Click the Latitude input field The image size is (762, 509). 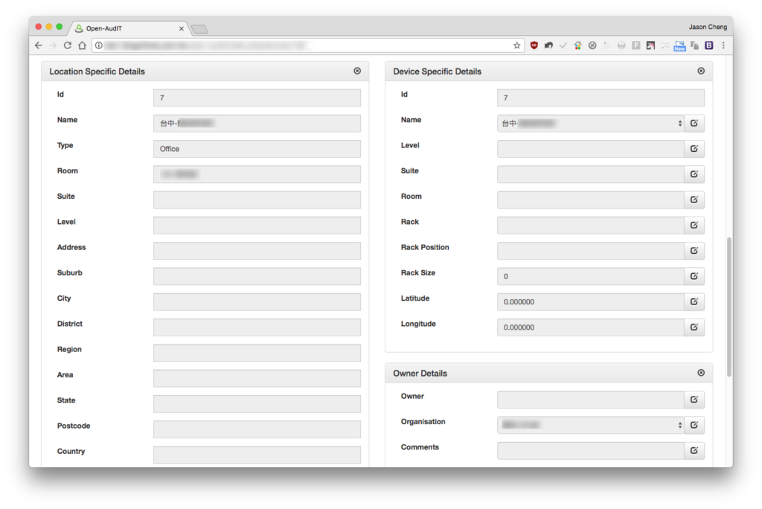pos(590,302)
